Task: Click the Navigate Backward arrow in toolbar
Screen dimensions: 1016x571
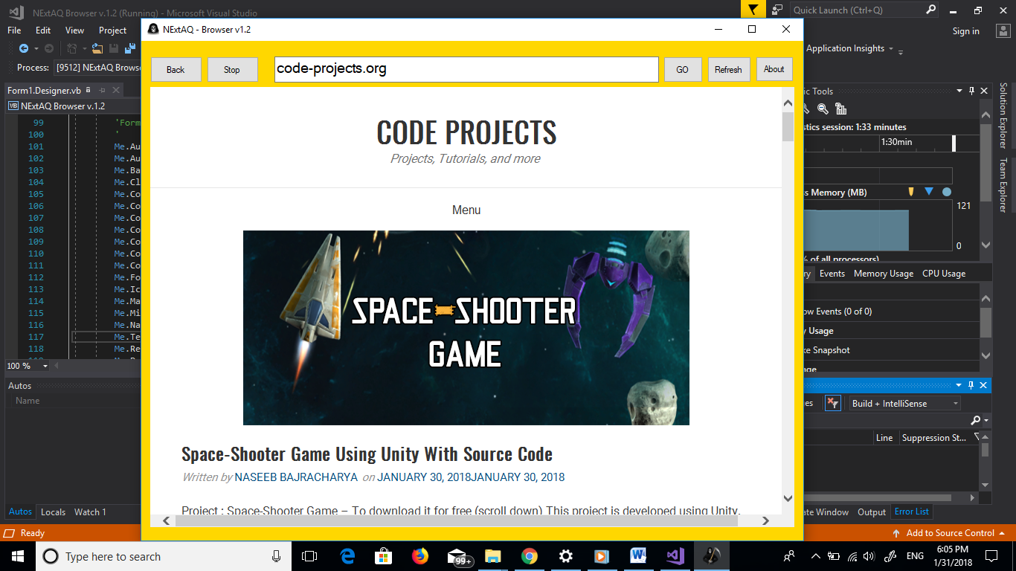Action: click(x=24, y=48)
